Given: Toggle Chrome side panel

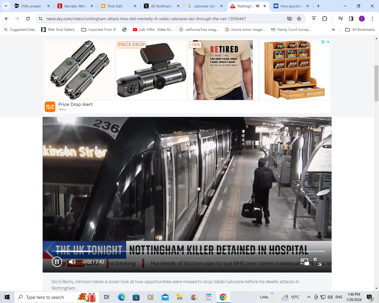Looking at the screenshot, I should [351, 19].
